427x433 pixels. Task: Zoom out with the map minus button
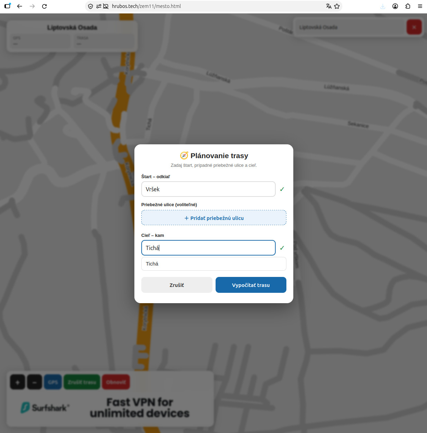coord(35,382)
